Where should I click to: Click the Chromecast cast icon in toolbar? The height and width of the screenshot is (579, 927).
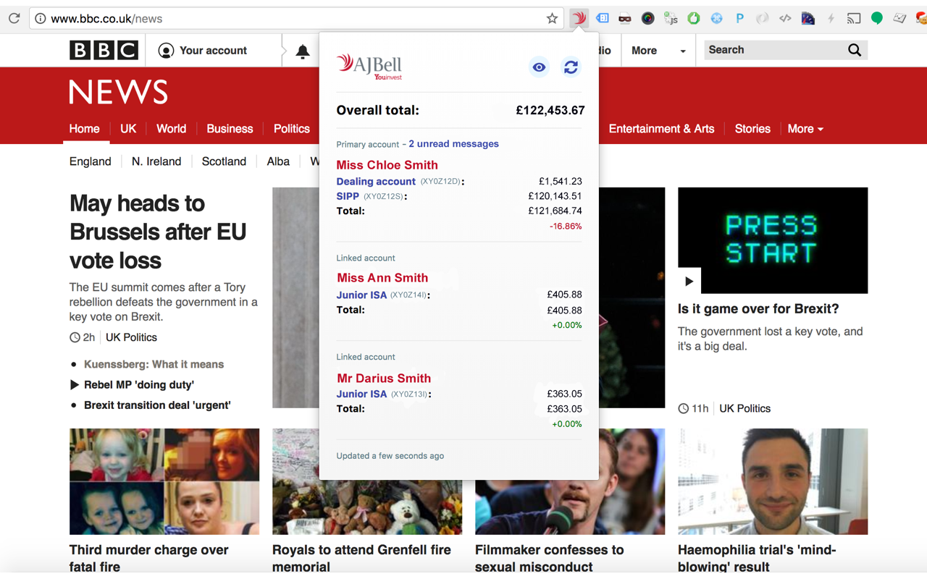tap(854, 19)
